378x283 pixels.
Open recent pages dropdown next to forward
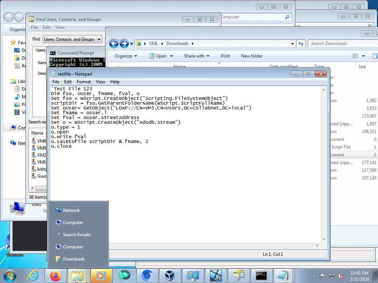[131, 44]
